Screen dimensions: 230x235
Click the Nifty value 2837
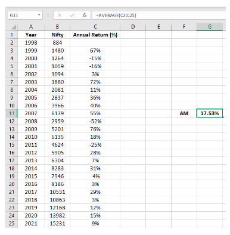click(x=57, y=98)
